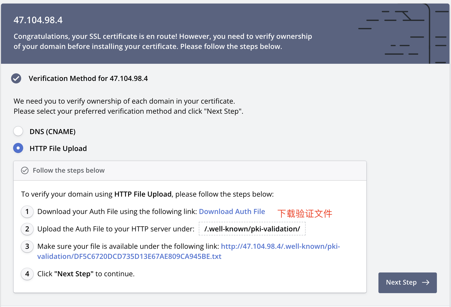Click the step 2 number circle
Screen dimensions: 451x307
tap(27, 229)
